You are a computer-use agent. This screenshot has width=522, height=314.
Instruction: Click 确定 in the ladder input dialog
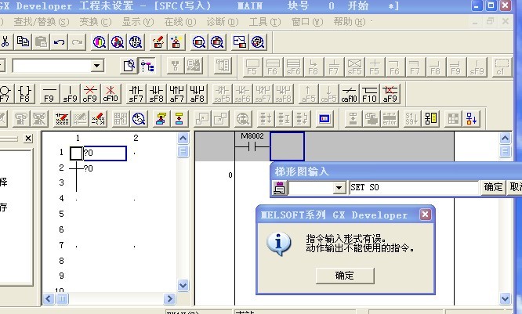(x=493, y=188)
